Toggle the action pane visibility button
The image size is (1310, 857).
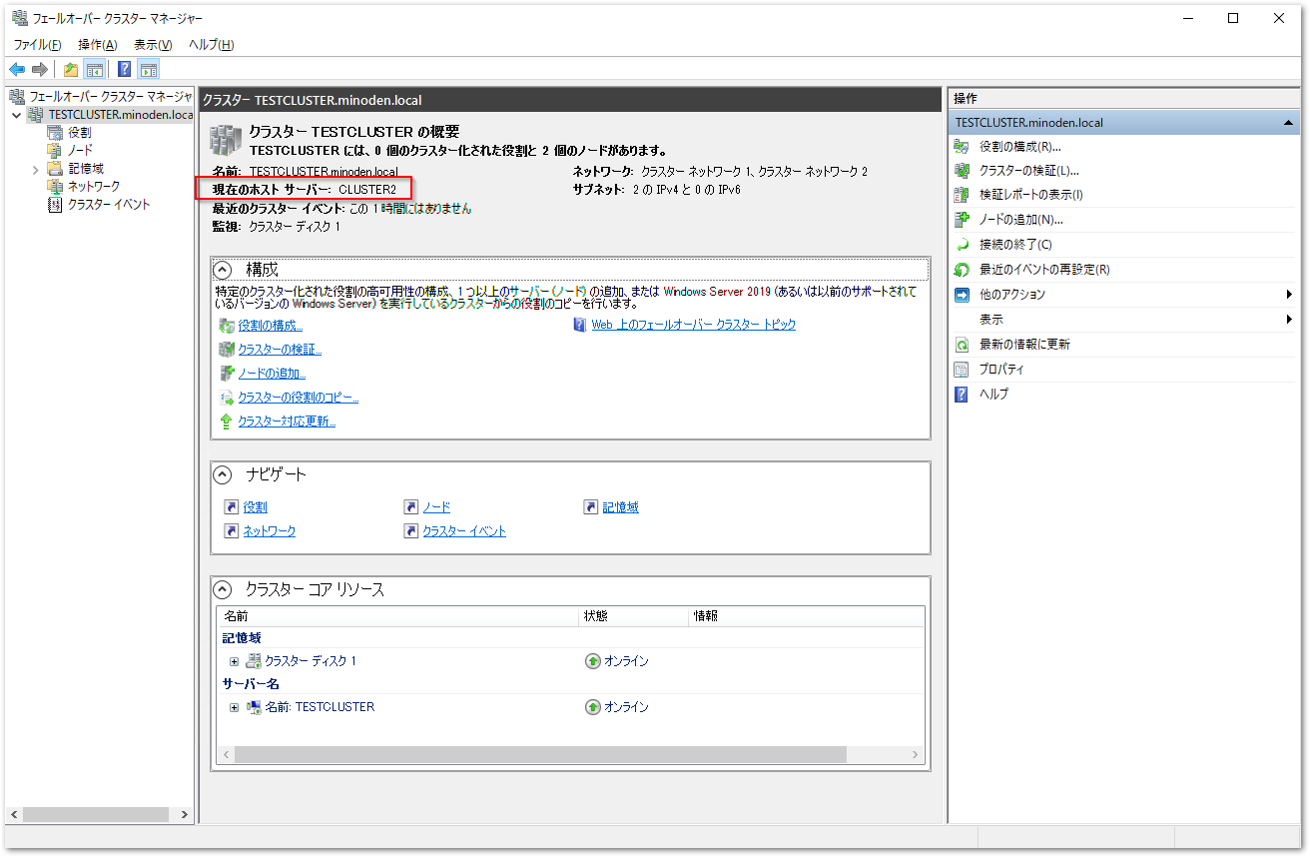[149, 69]
